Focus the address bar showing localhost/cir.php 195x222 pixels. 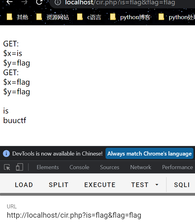tap(122, 2)
